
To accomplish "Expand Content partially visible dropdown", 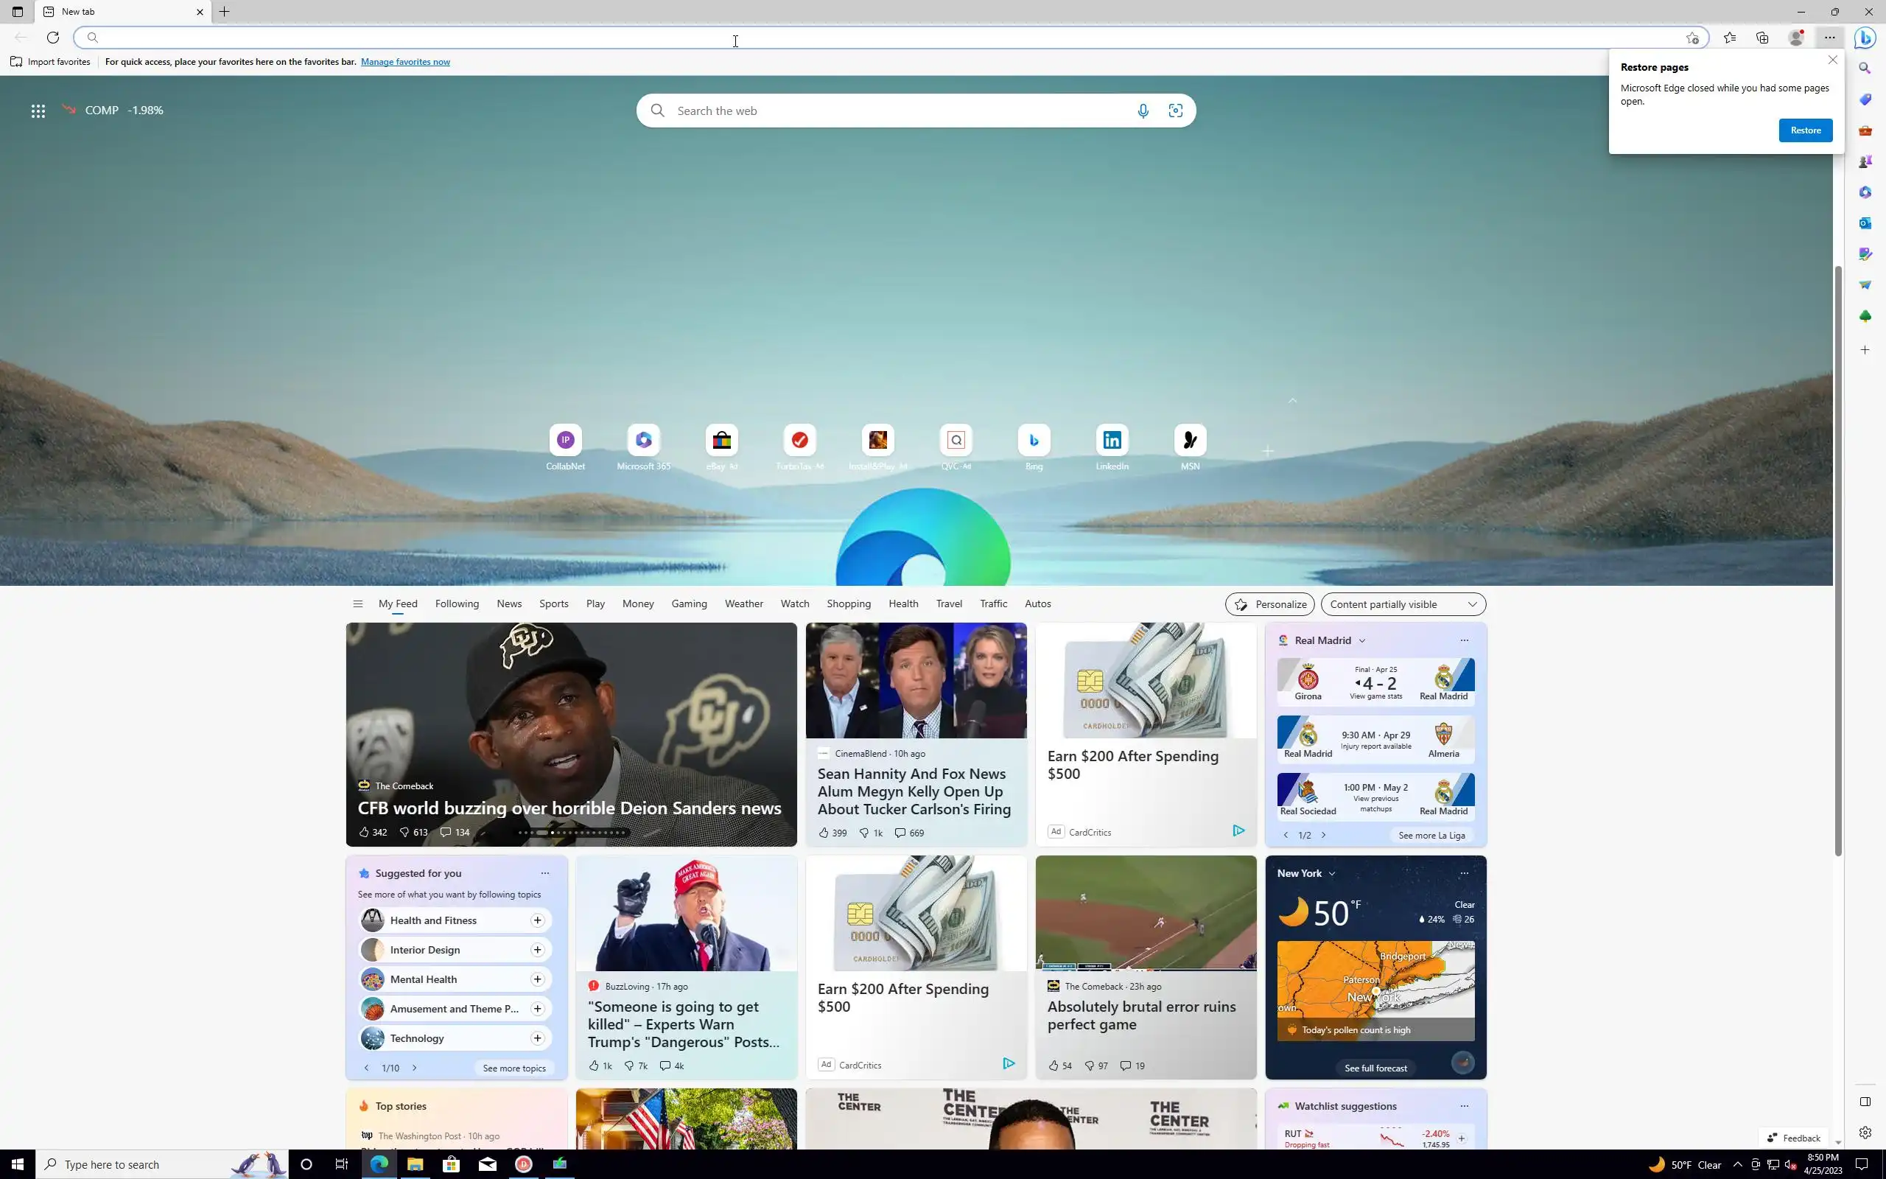I will click(x=1403, y=604).
